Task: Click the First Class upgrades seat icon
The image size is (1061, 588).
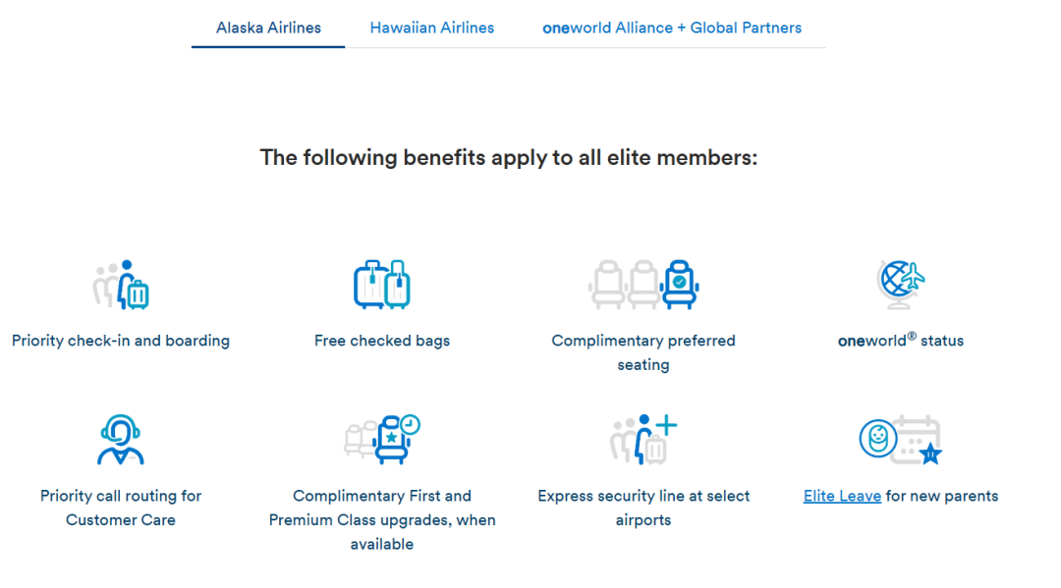Action: point(382,439)
